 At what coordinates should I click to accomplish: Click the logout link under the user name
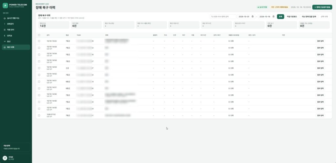pyautogui.click(x=11, y=159)
